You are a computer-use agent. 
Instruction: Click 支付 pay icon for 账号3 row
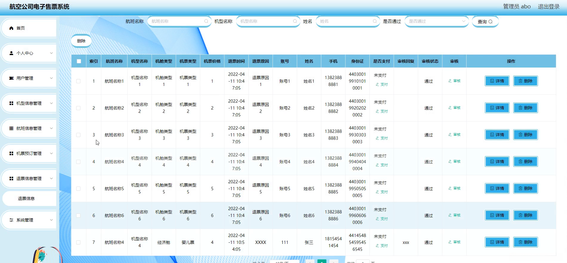pyautogui.click(x=377, y=138)
